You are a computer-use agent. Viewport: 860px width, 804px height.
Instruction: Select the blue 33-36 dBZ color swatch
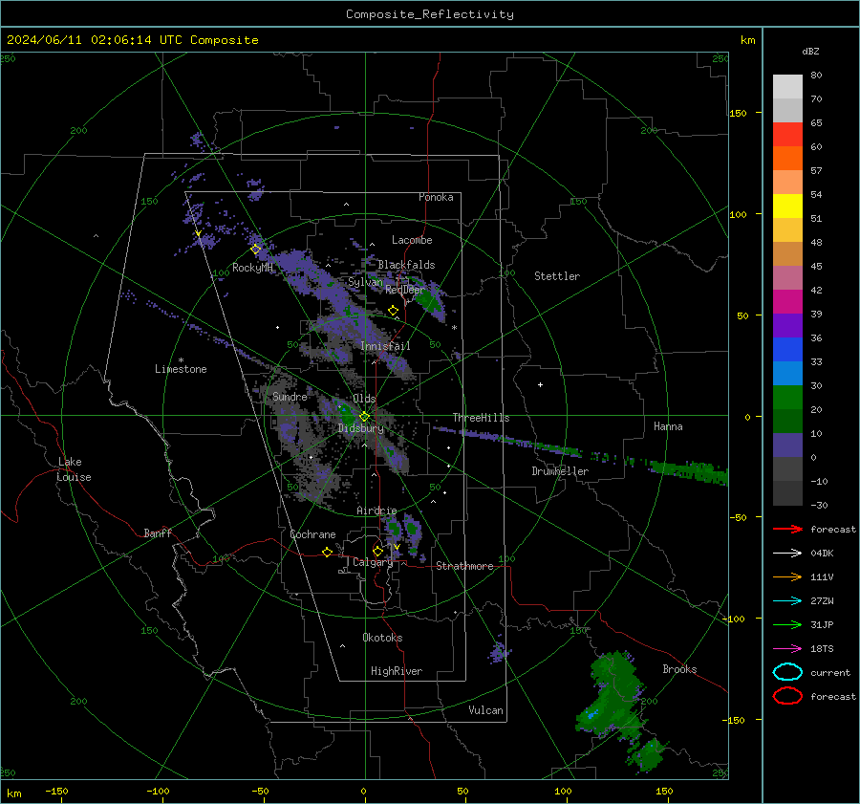(787, 350)
